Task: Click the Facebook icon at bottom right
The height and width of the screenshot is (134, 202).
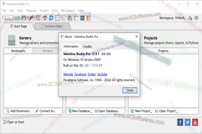Action: coord(180,122)
